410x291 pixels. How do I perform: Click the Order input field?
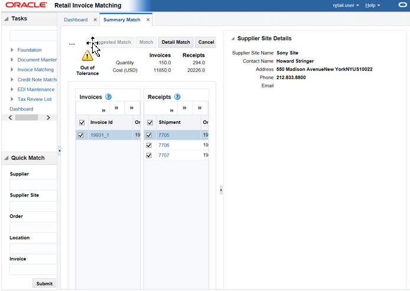coord(33,227)
